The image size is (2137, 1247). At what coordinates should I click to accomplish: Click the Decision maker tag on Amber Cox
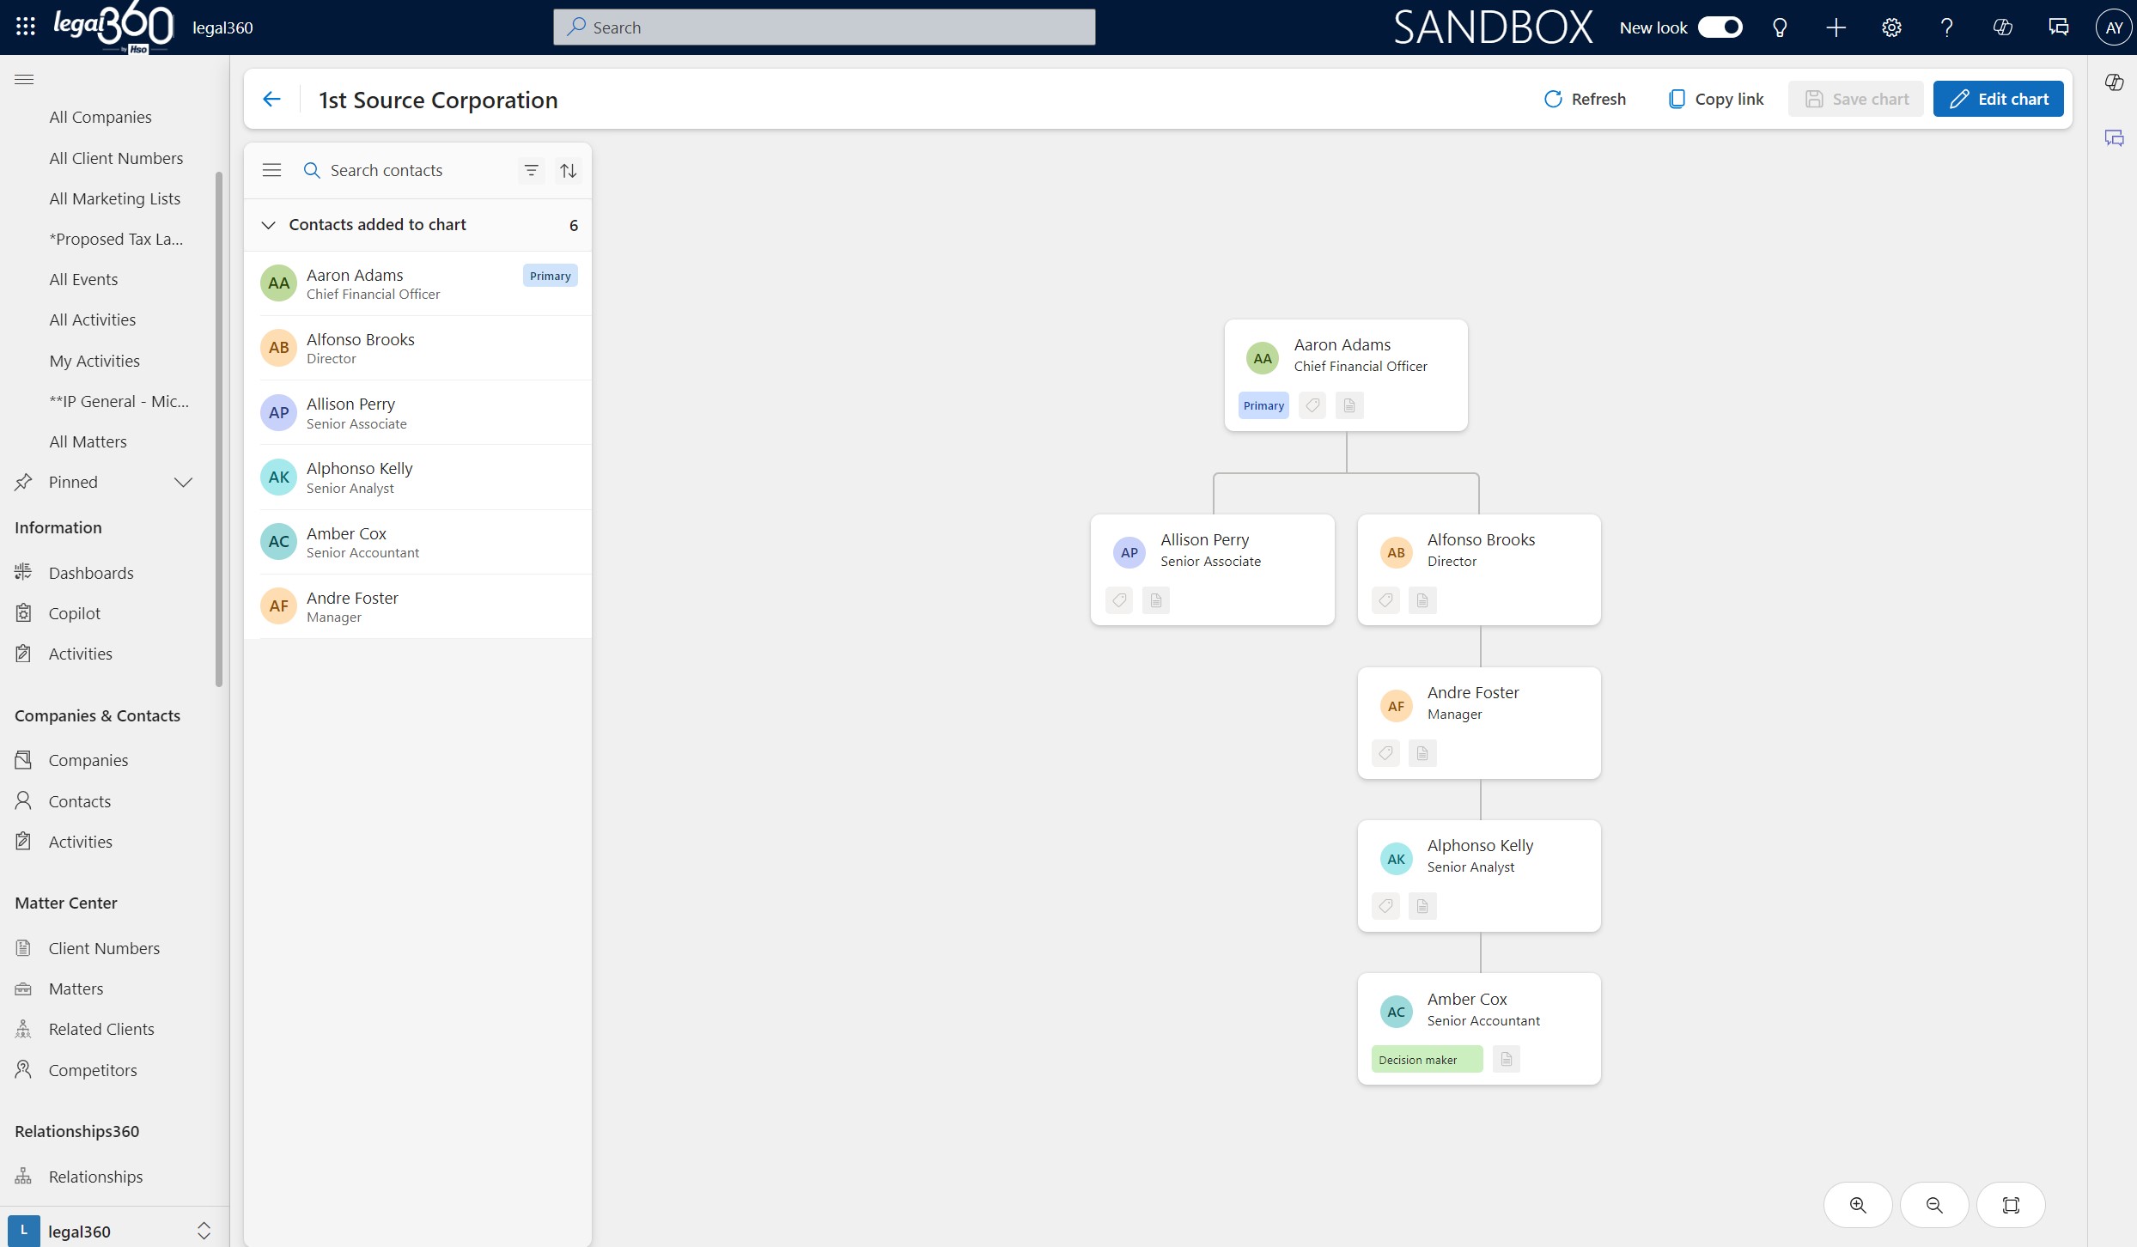pos(1427,1059)
